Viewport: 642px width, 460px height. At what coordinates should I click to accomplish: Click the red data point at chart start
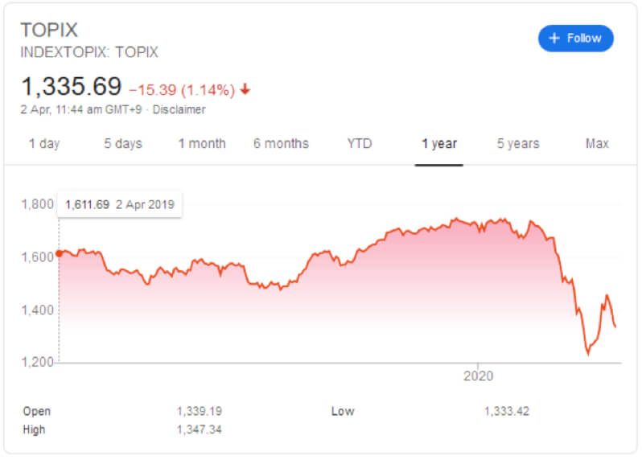[x=60, y=254]
